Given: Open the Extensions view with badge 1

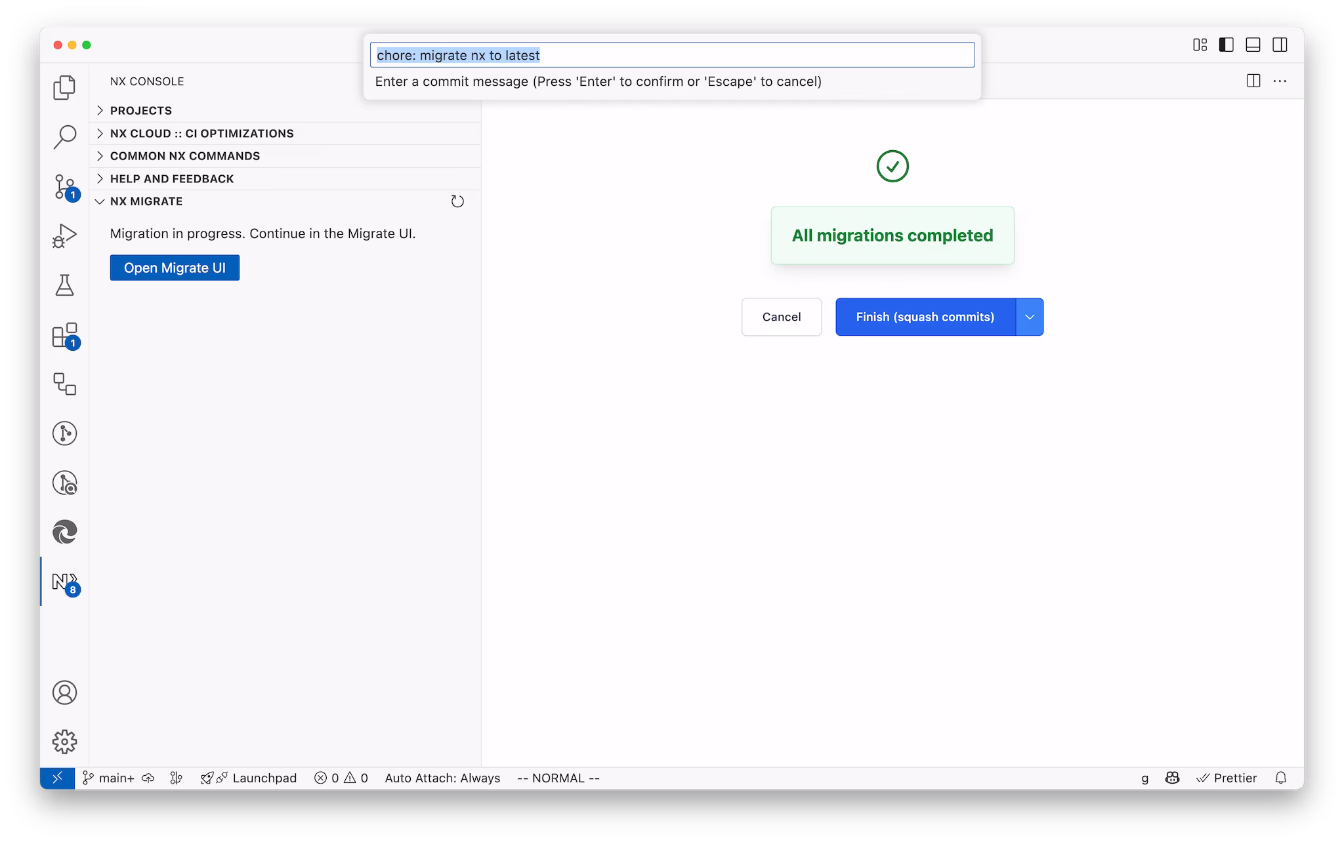Looking at the screenshot, I should coord(64,335).
